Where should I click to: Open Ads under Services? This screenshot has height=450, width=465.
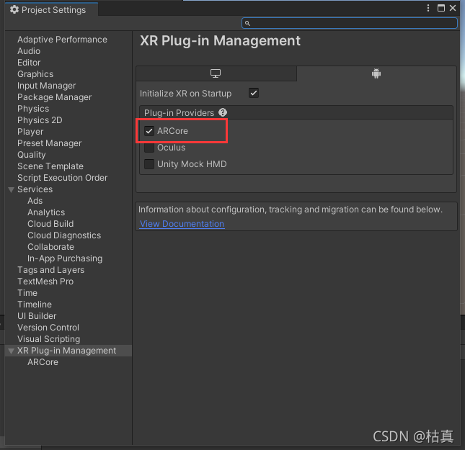(x=35, y=201)
